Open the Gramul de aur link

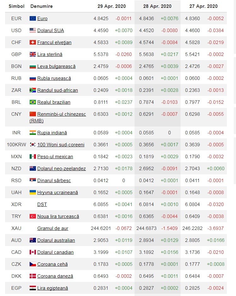point(53,228)
